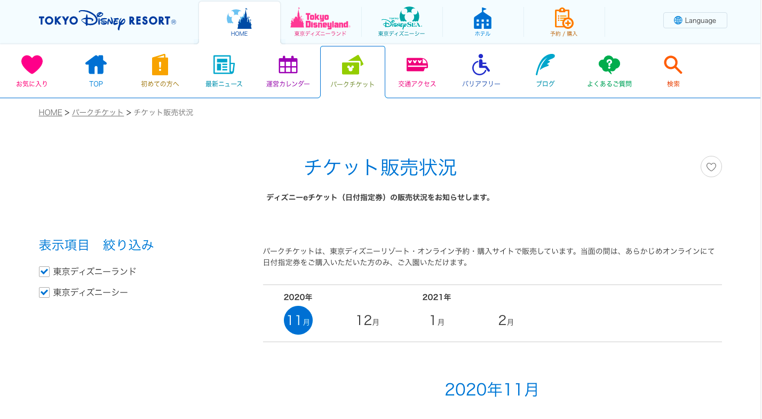This screenshot has width=762, height=419.
Task: Open the HOME castle tab
Action: pos(240,22)
